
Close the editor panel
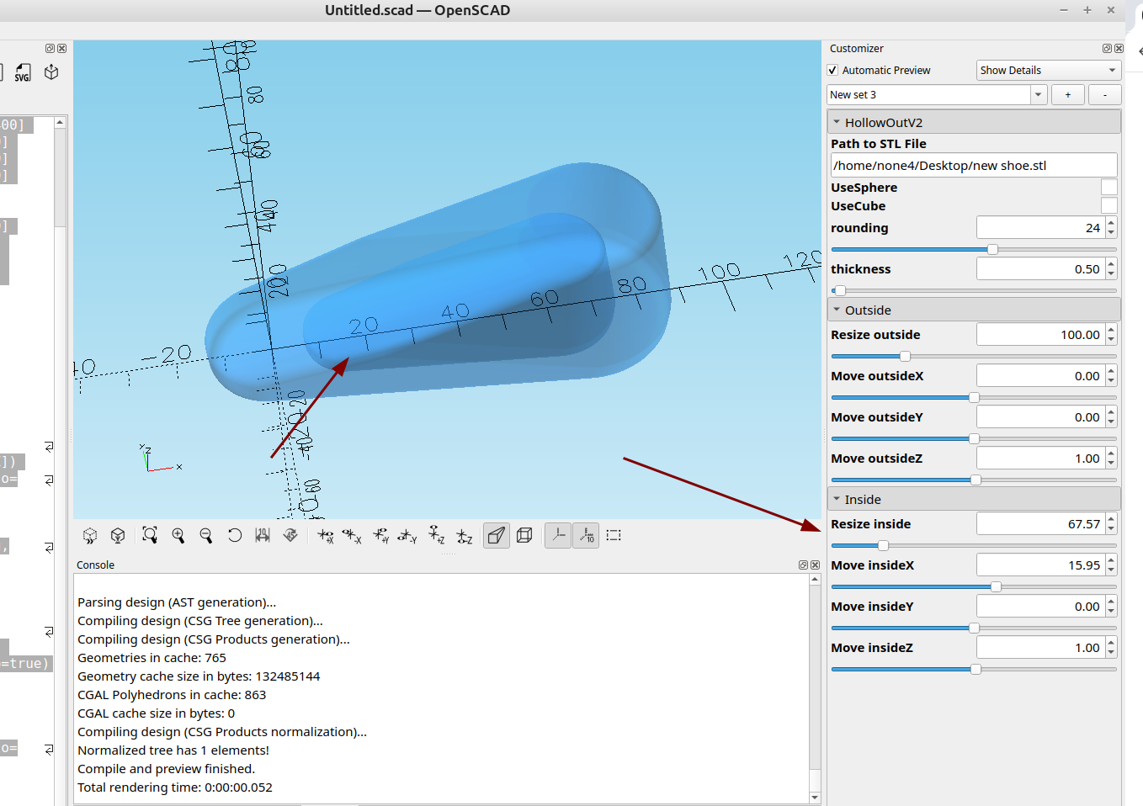(61, 49)
